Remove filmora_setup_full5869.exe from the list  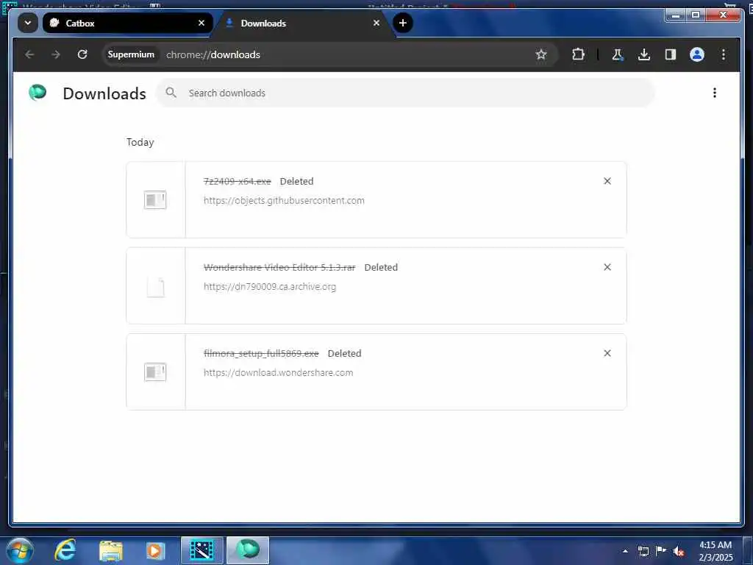click(x=607, y=353)
